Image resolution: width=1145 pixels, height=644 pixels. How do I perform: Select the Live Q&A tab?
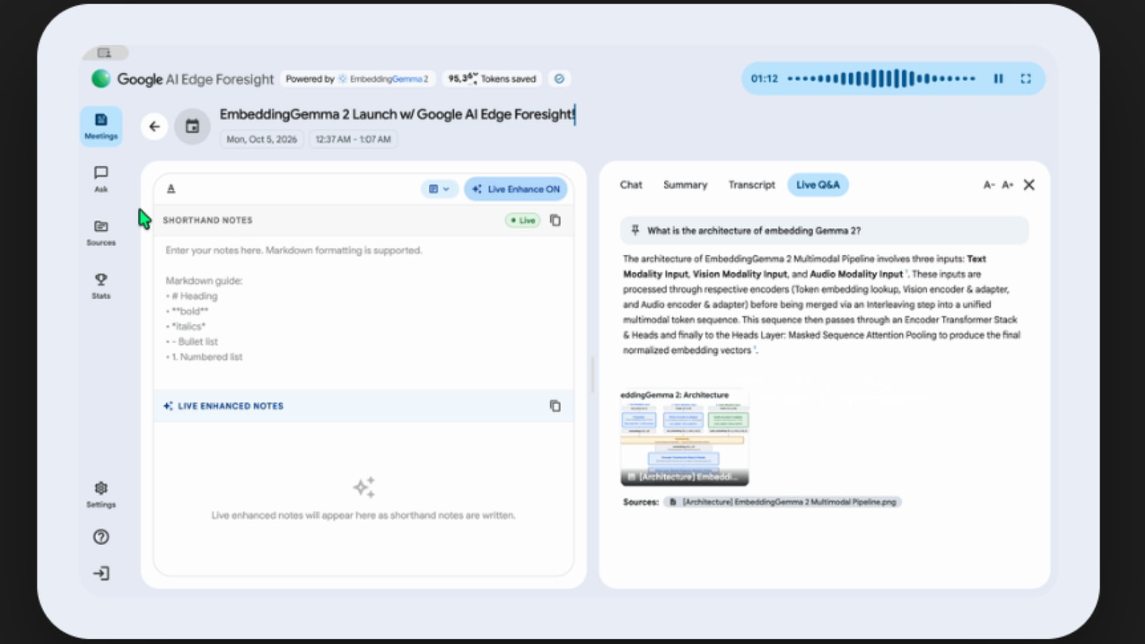[x=818, y=185]
